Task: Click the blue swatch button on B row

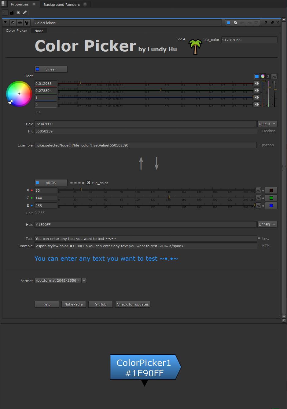Action: pyautogui.click(x=271, y=205)
